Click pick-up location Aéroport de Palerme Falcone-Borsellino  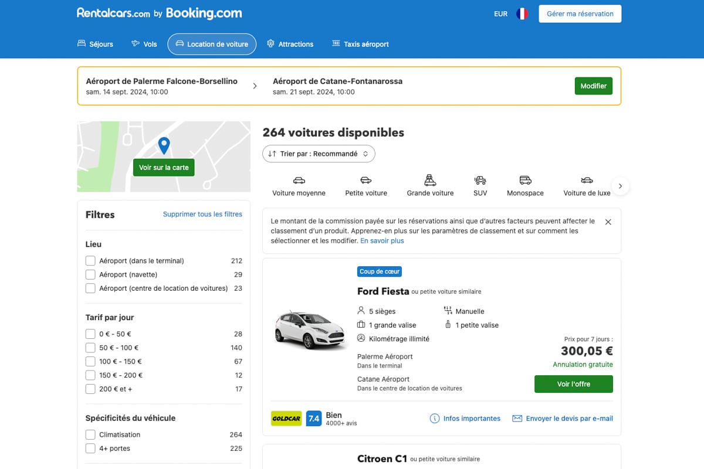pos(162,81)
